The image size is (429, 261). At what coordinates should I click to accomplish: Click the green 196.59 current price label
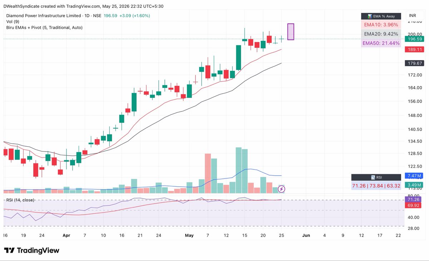click(x=414, y=39)
